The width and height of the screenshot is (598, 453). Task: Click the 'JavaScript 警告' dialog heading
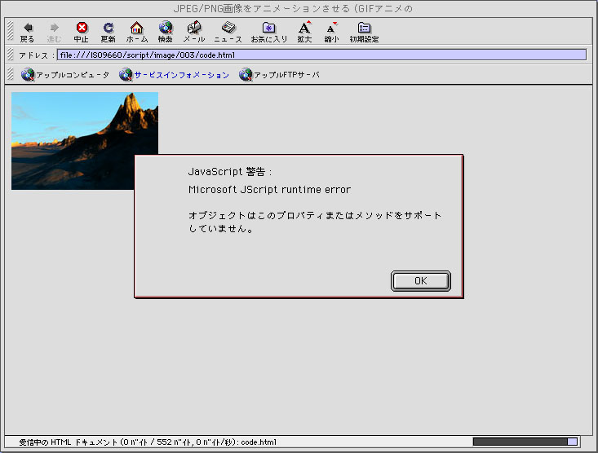point(229,172)
